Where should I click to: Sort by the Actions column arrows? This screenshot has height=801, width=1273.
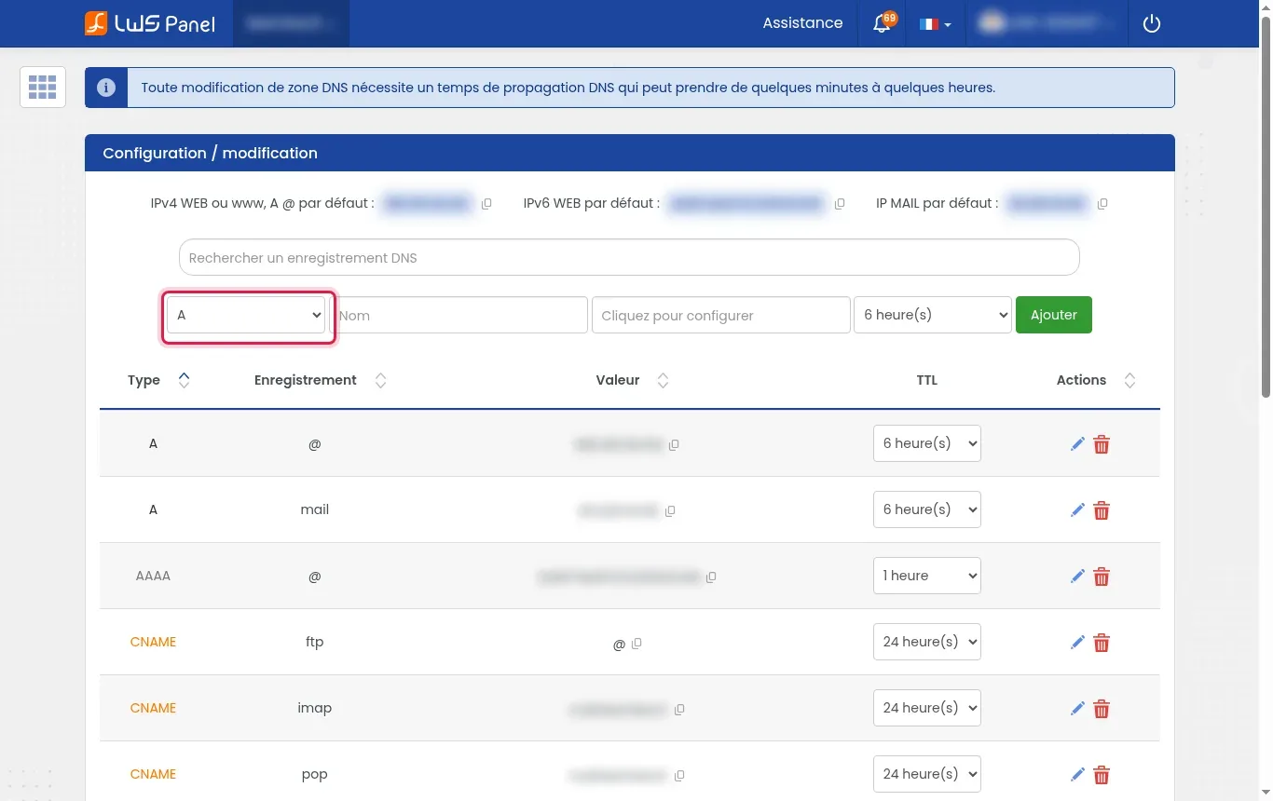[x=1129, y=380]
